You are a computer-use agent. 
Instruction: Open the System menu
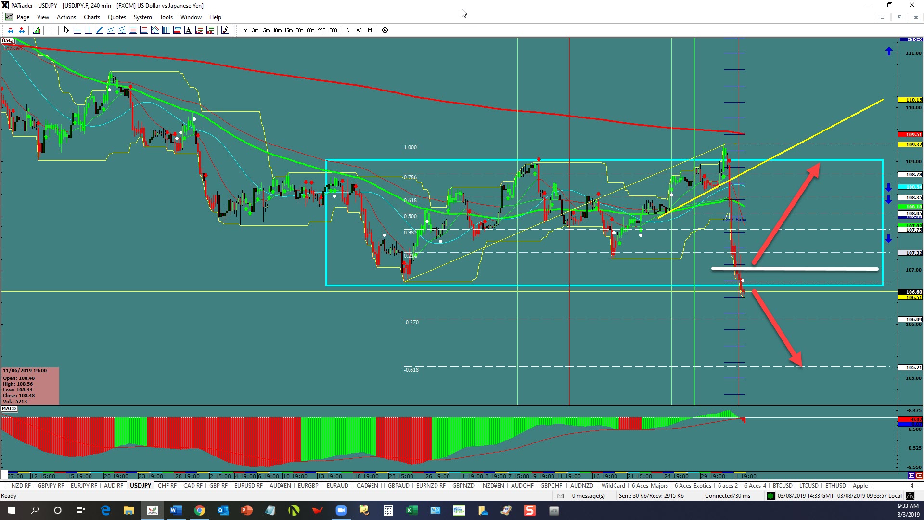(x=142, y=17)
